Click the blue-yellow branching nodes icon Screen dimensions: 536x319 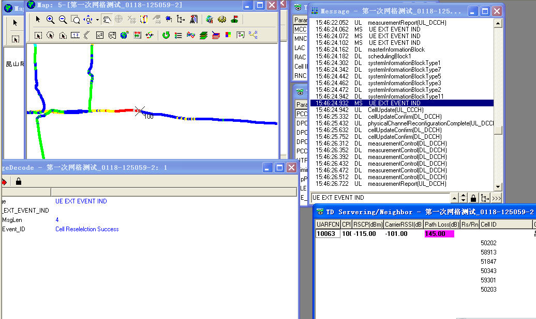[x=253, y=35]
